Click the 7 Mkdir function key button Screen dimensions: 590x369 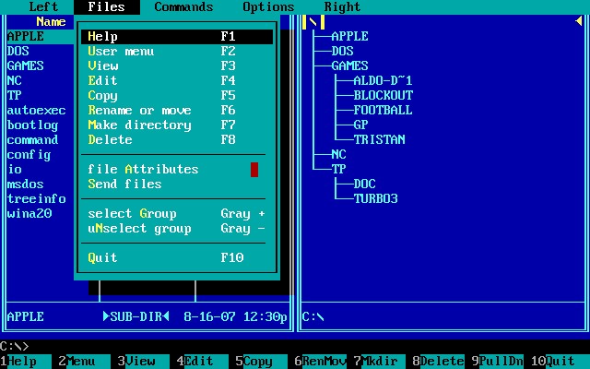380,362
